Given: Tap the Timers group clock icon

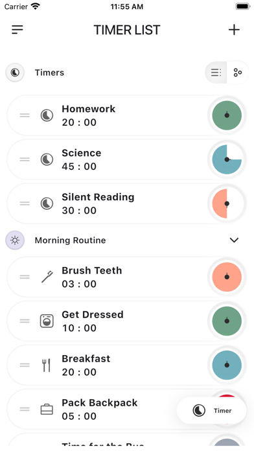Looking at the screenshot, I should [15, 73].
